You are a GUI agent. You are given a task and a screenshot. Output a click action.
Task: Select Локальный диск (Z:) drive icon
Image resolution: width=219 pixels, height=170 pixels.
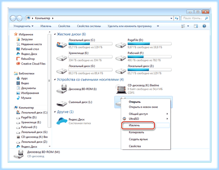click(x=121, y=71)
